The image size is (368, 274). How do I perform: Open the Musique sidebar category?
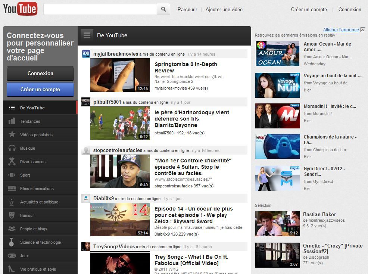[x=40, y=148]
